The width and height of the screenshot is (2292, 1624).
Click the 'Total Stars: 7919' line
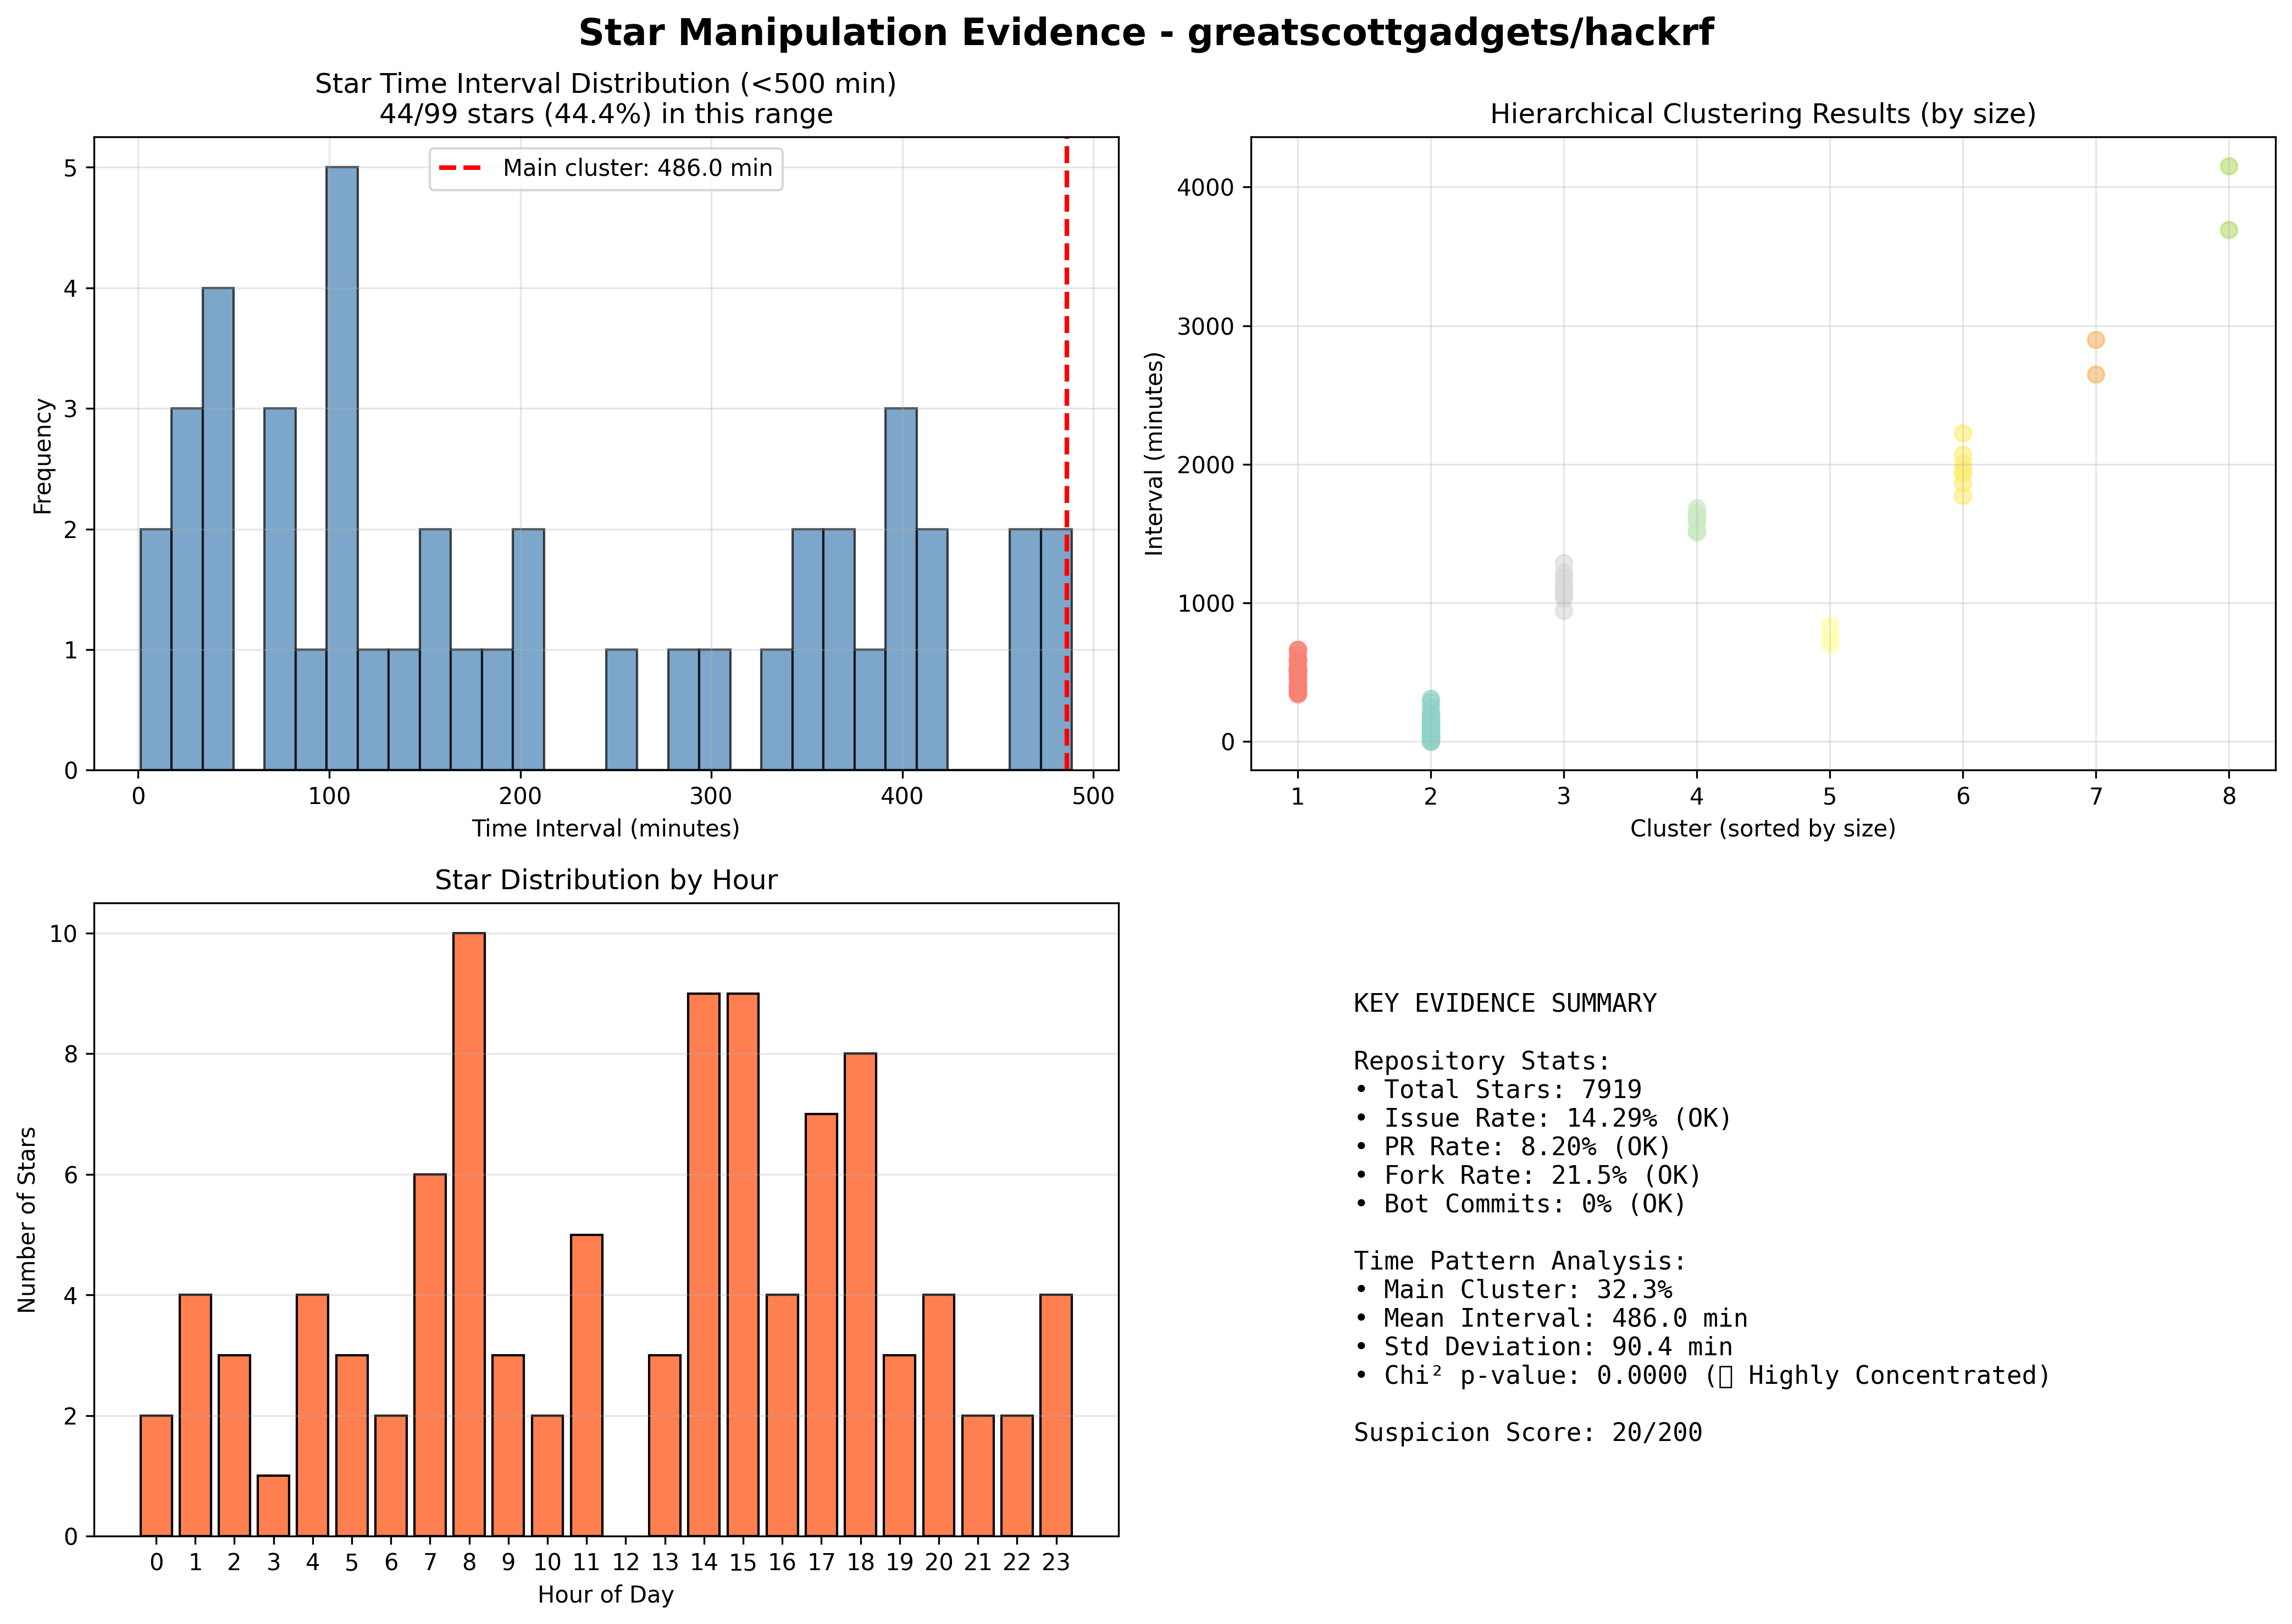[1497, 1089]
